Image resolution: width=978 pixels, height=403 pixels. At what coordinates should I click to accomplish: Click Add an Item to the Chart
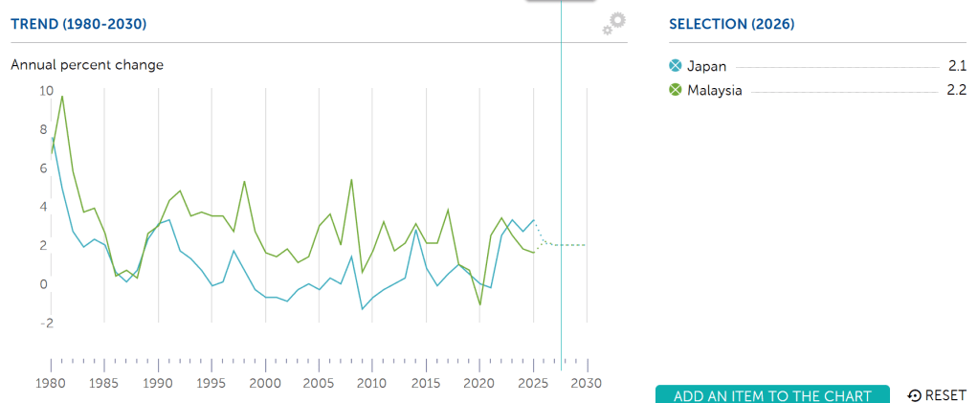(772, 395)
